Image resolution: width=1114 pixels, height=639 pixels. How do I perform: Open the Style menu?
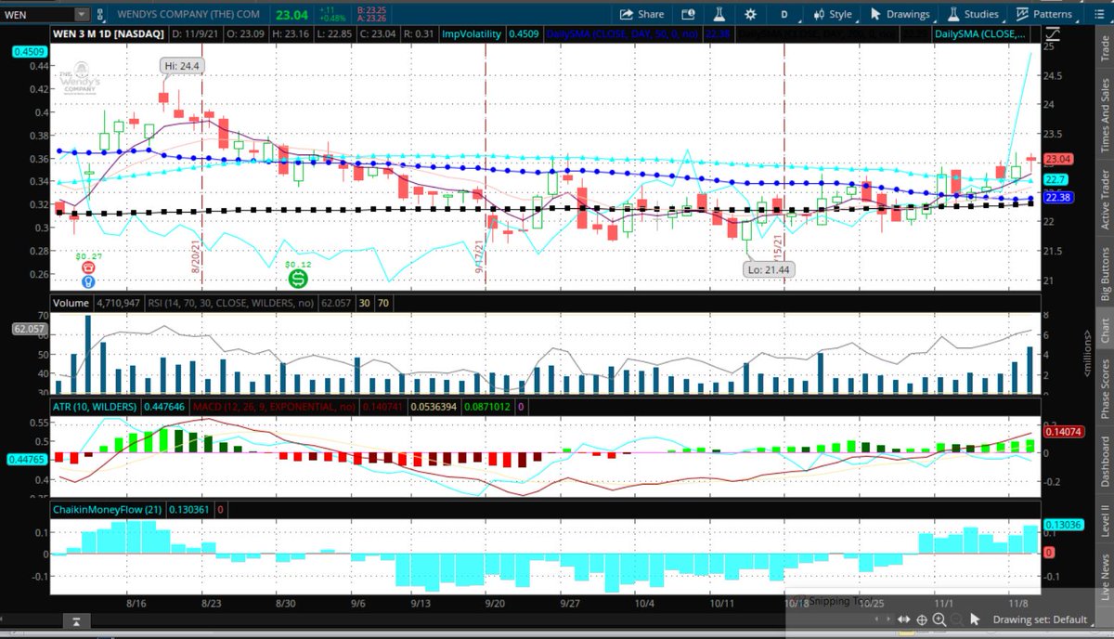832,14
